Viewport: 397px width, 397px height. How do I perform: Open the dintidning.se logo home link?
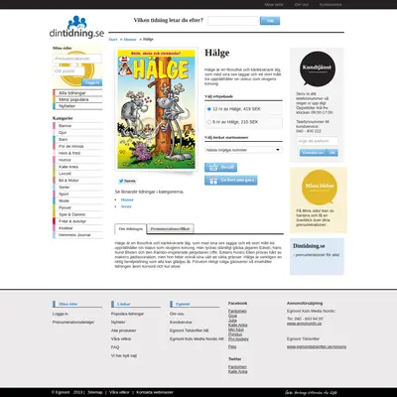[x=76, y=27]
